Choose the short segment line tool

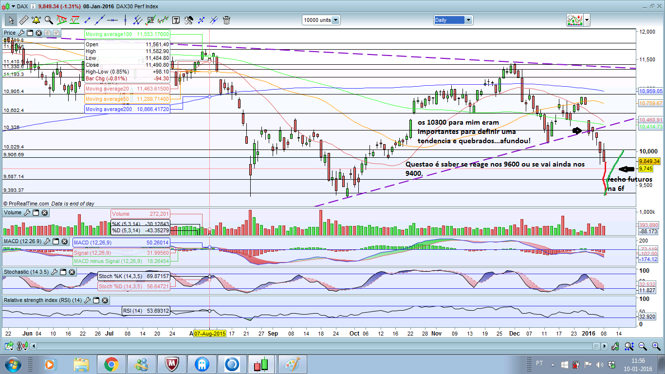click(88, 20)
